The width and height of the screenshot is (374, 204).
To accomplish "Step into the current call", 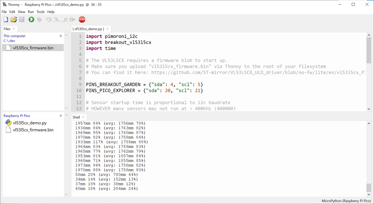I will 57,19.
